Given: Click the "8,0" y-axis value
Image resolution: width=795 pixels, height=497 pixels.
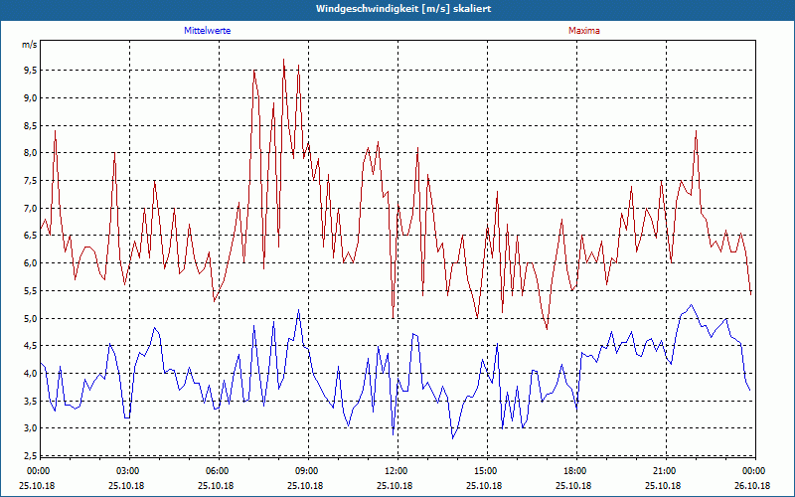Looking at the screenshot, I should click(x=31, y=153).
